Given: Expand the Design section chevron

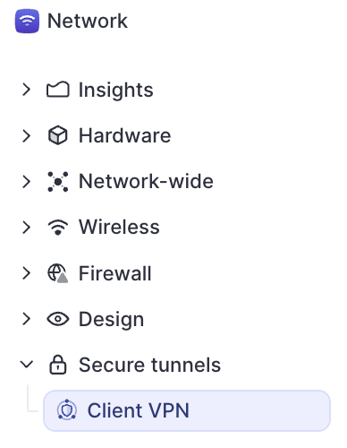Looking at the screenshot, I should tap(27, 319).
